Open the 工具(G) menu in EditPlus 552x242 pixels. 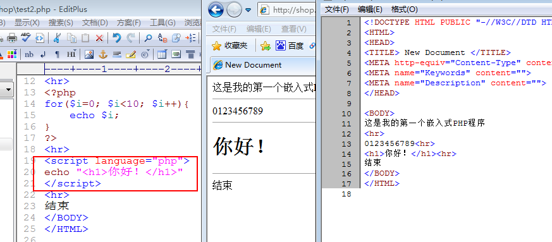163,23
